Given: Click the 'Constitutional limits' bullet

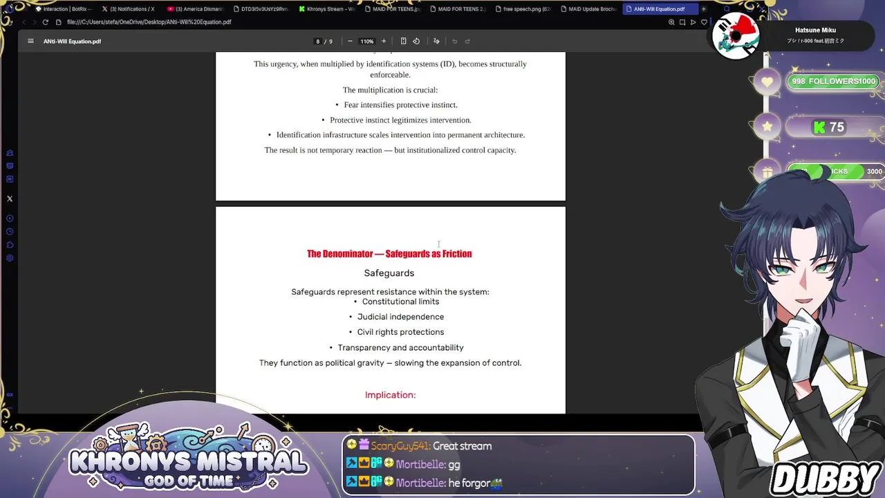Looking at the screenshot, I should (400, 302).
